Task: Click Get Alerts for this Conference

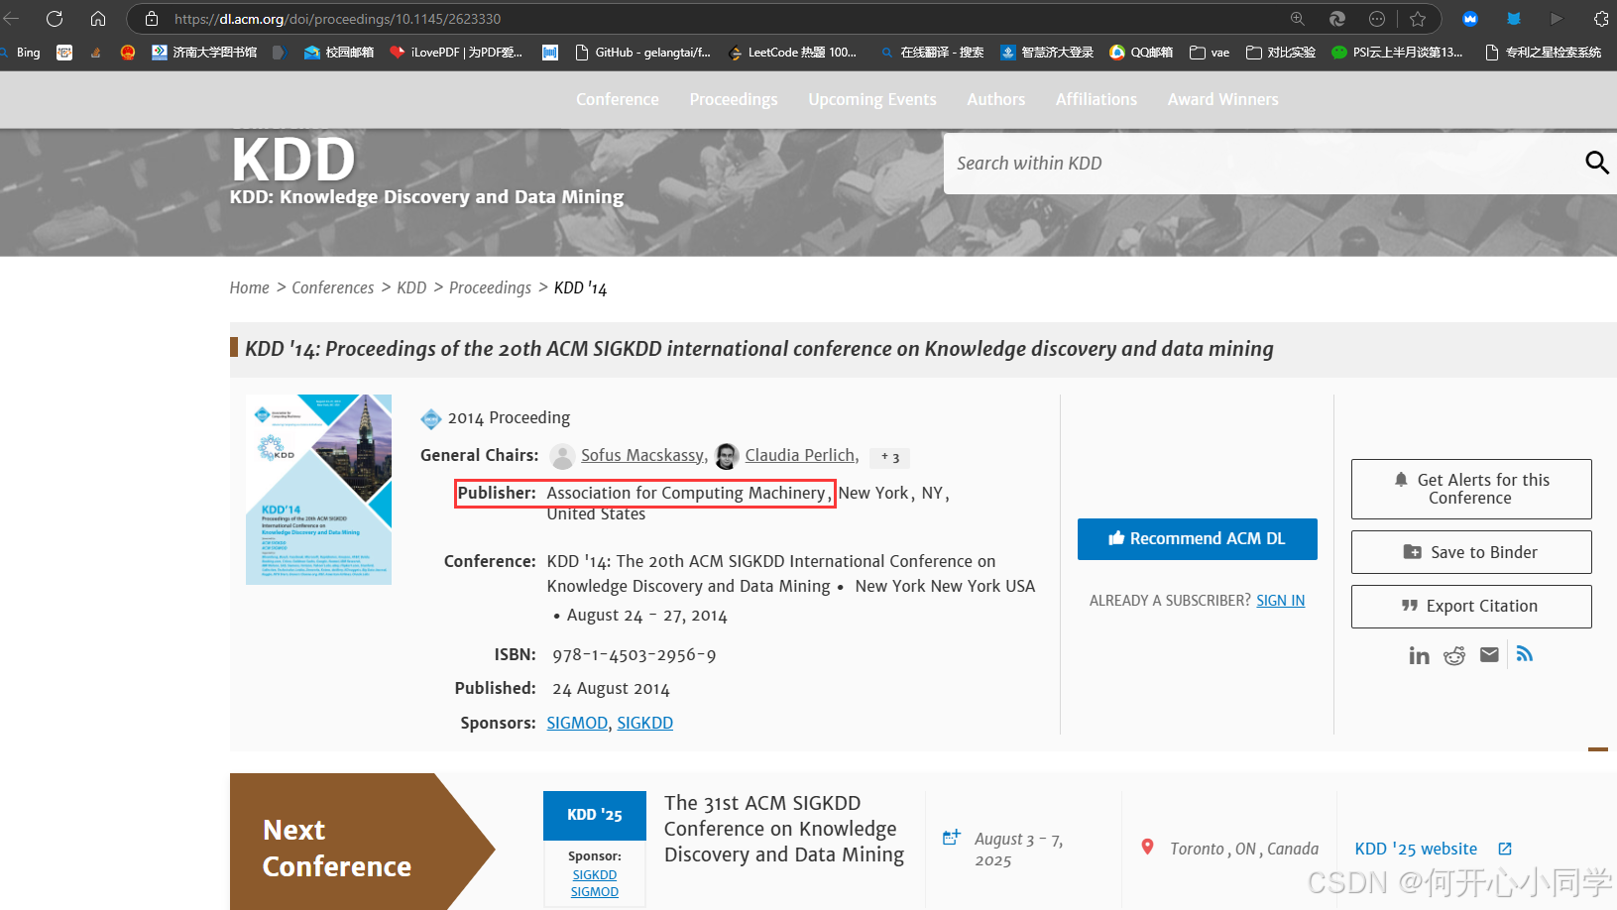Action: pos(1471,489)
